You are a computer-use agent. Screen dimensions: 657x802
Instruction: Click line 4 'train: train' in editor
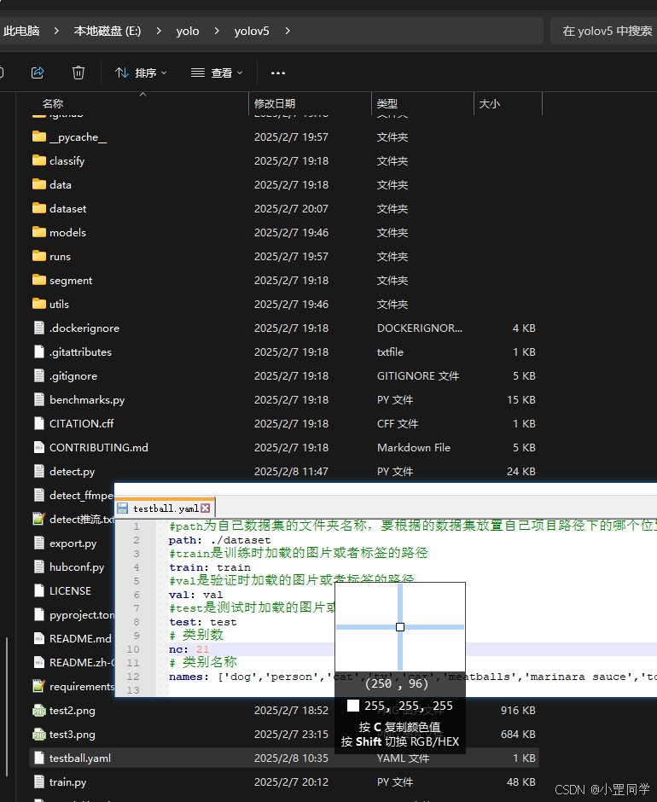coord(210,567)
